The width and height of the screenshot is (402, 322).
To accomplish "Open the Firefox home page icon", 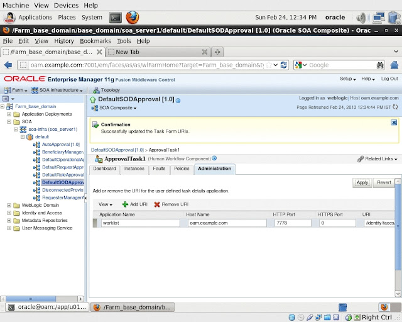I will [394, 65].
